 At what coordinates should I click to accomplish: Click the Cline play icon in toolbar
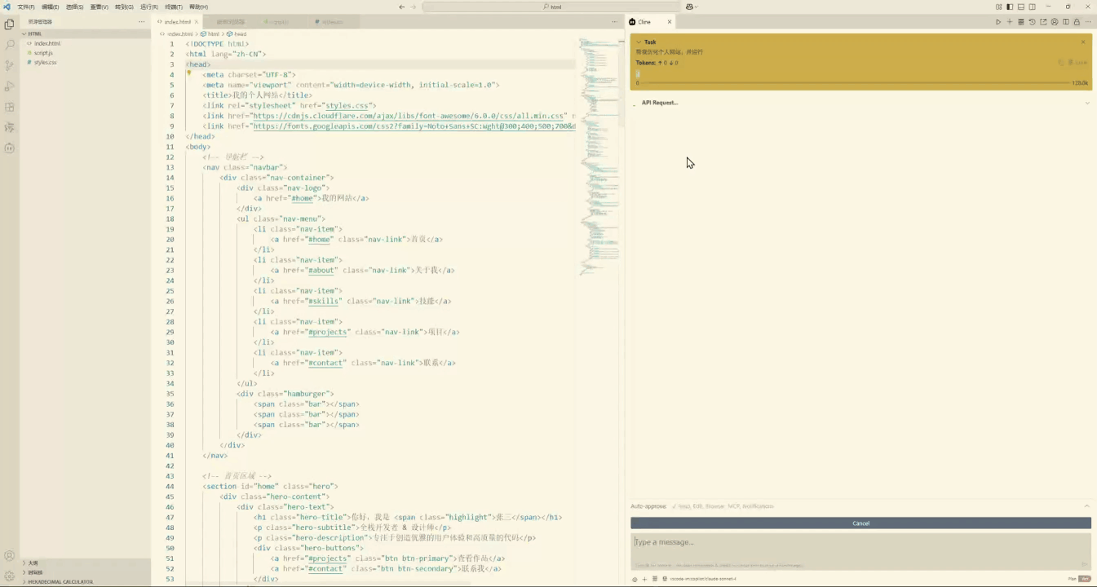coord(998,22)
